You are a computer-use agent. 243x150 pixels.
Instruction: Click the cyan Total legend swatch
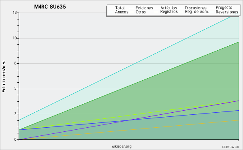[111, 8]
